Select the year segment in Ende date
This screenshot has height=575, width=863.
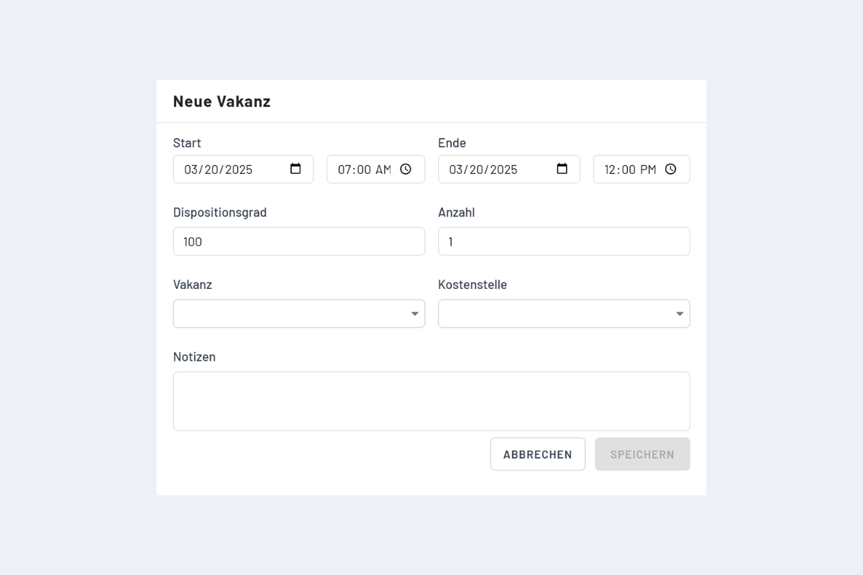tap(503, 170)
